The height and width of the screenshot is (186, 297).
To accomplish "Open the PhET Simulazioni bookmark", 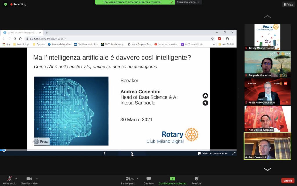I will 113,44.
